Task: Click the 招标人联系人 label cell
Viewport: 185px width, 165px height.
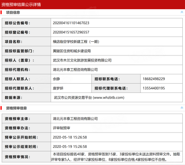Action: (x=26, y=79)
